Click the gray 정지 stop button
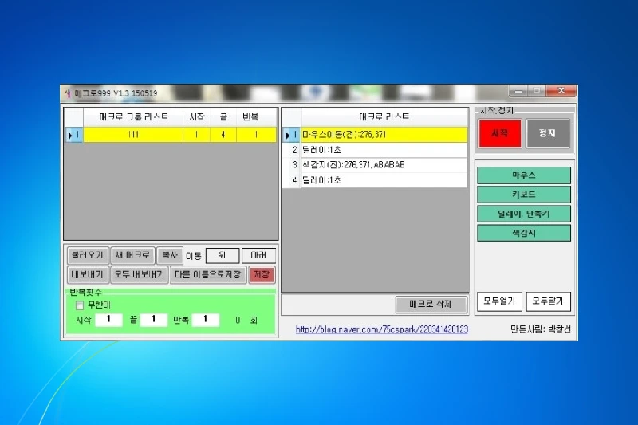The height and width of the screenshot is (425, 638). click(547, 133)
